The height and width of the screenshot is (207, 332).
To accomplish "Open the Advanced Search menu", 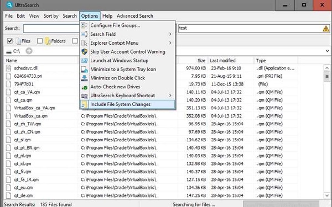I will tap(135, 16).
